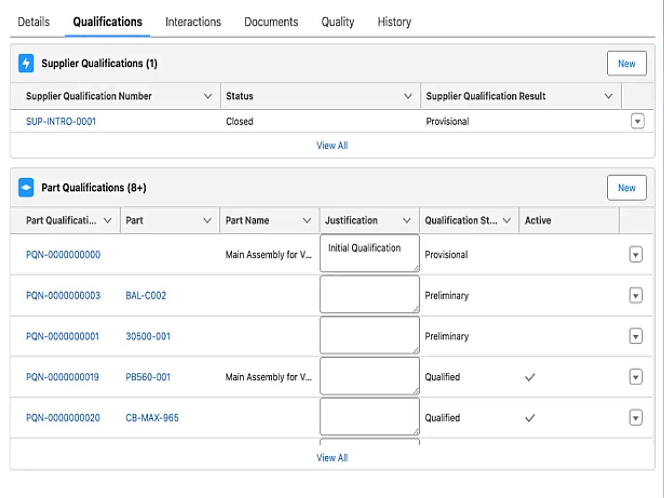Open PQN-0000000003 part qualification
The height and width of the screenshot is (498, 664).
coord(63,295)
